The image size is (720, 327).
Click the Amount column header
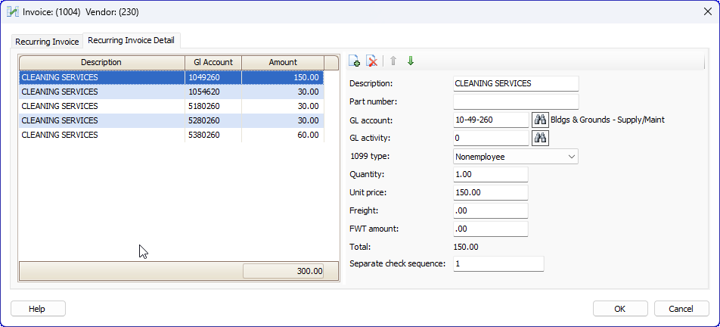(x=283, y=62)
